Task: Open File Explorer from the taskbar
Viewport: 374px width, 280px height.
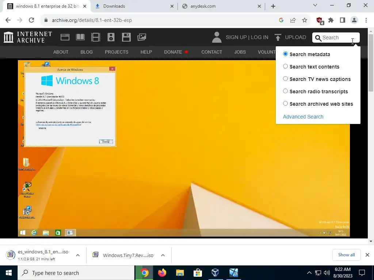Action: coord(180,273)
